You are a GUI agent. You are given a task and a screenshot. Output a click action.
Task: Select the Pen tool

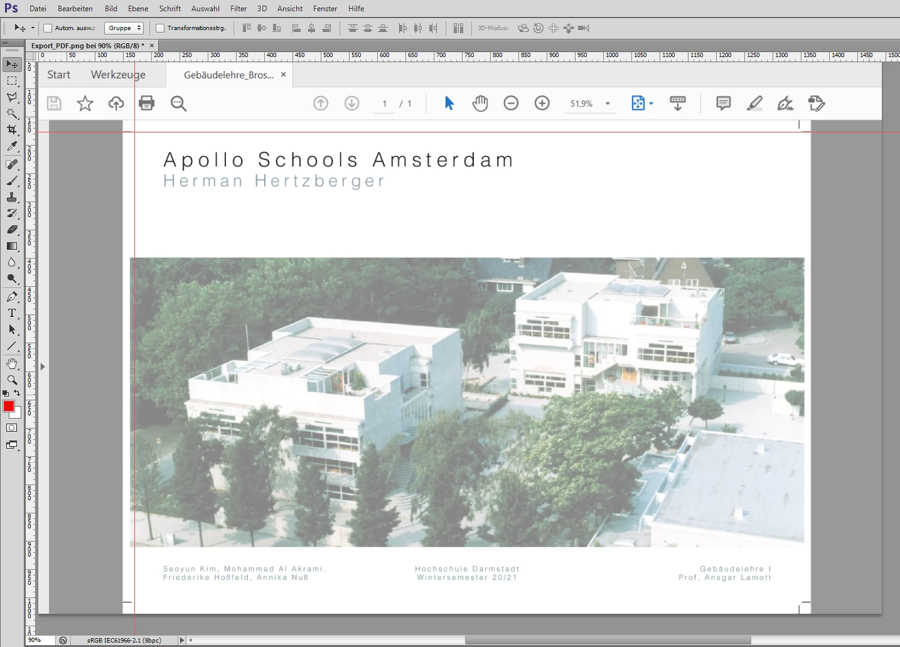pyautogui.click(x=12, y=297)
